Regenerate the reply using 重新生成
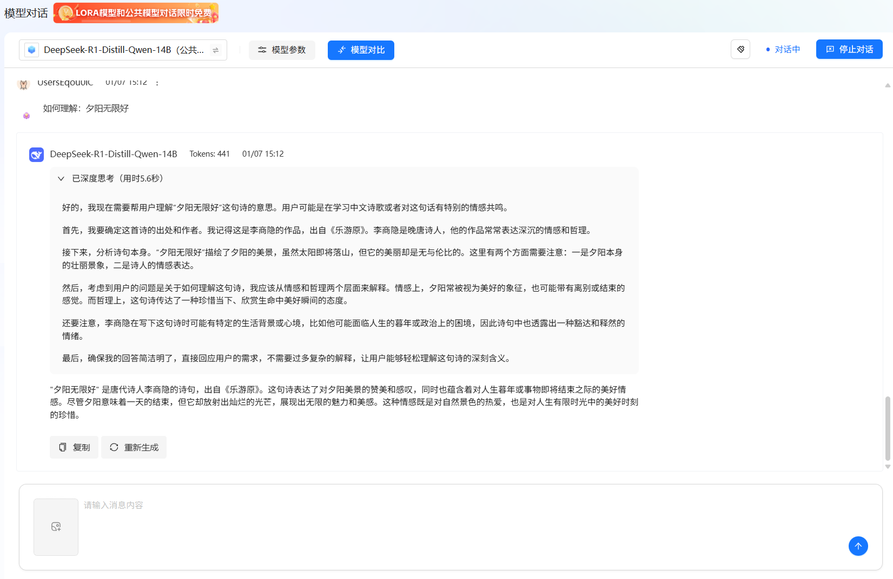The height and width of the screenshot is (579, 893). pyautogui.click(x=134, y=447)
